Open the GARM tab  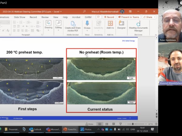coord(88,17)
